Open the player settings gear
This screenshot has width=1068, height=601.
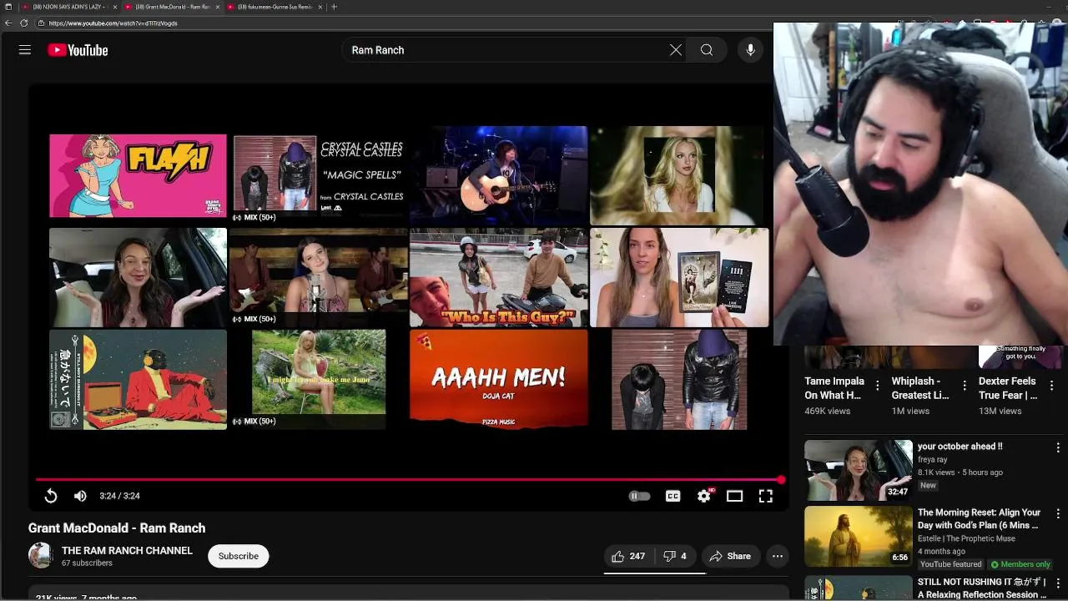click(704, 496)
